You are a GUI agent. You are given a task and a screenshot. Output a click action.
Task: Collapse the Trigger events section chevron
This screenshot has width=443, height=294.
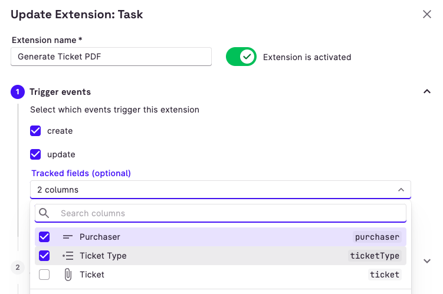point(427,92)
